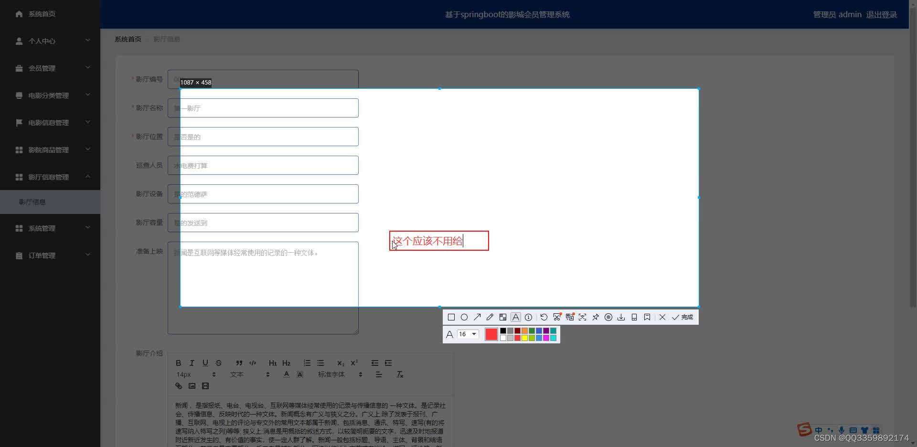Screen dimensions: 917x447
Task: Open the 影厅信息 submenu item
Action: coord(50,202)
